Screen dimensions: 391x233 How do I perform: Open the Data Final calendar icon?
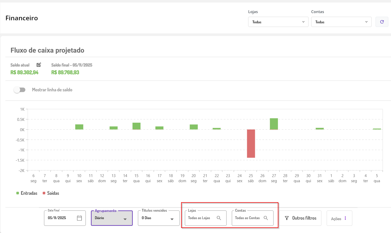tap(79, 218)
